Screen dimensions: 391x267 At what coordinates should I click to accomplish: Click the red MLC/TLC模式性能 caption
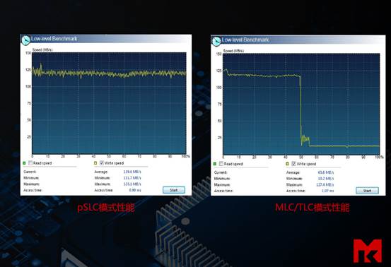coord(313,208)
